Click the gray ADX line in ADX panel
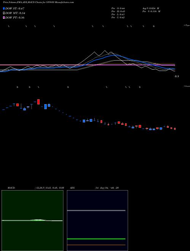Viewport: 190px width, 251px height. (96, 211)
